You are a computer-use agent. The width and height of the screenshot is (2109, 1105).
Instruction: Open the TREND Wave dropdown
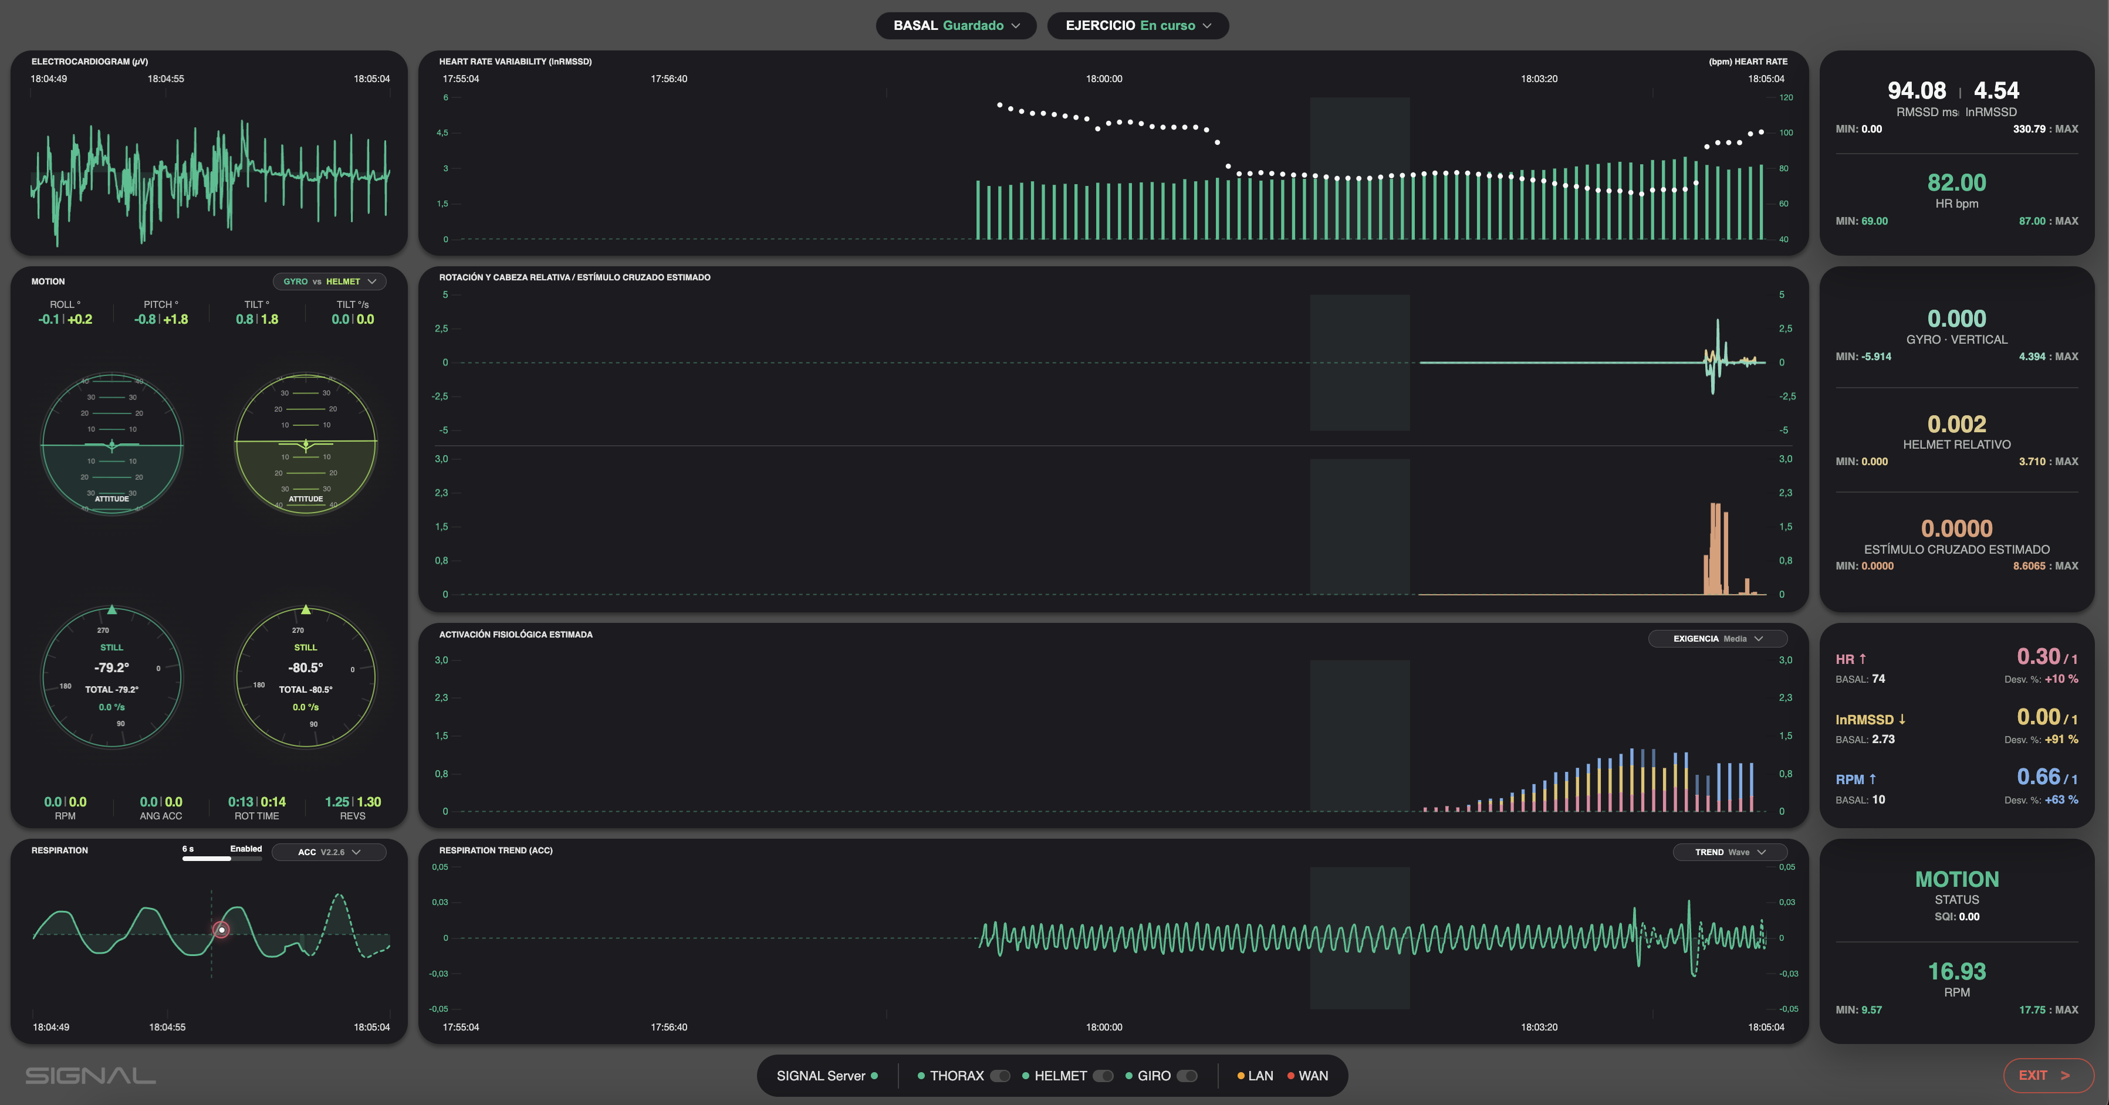tap(1729, 852)
